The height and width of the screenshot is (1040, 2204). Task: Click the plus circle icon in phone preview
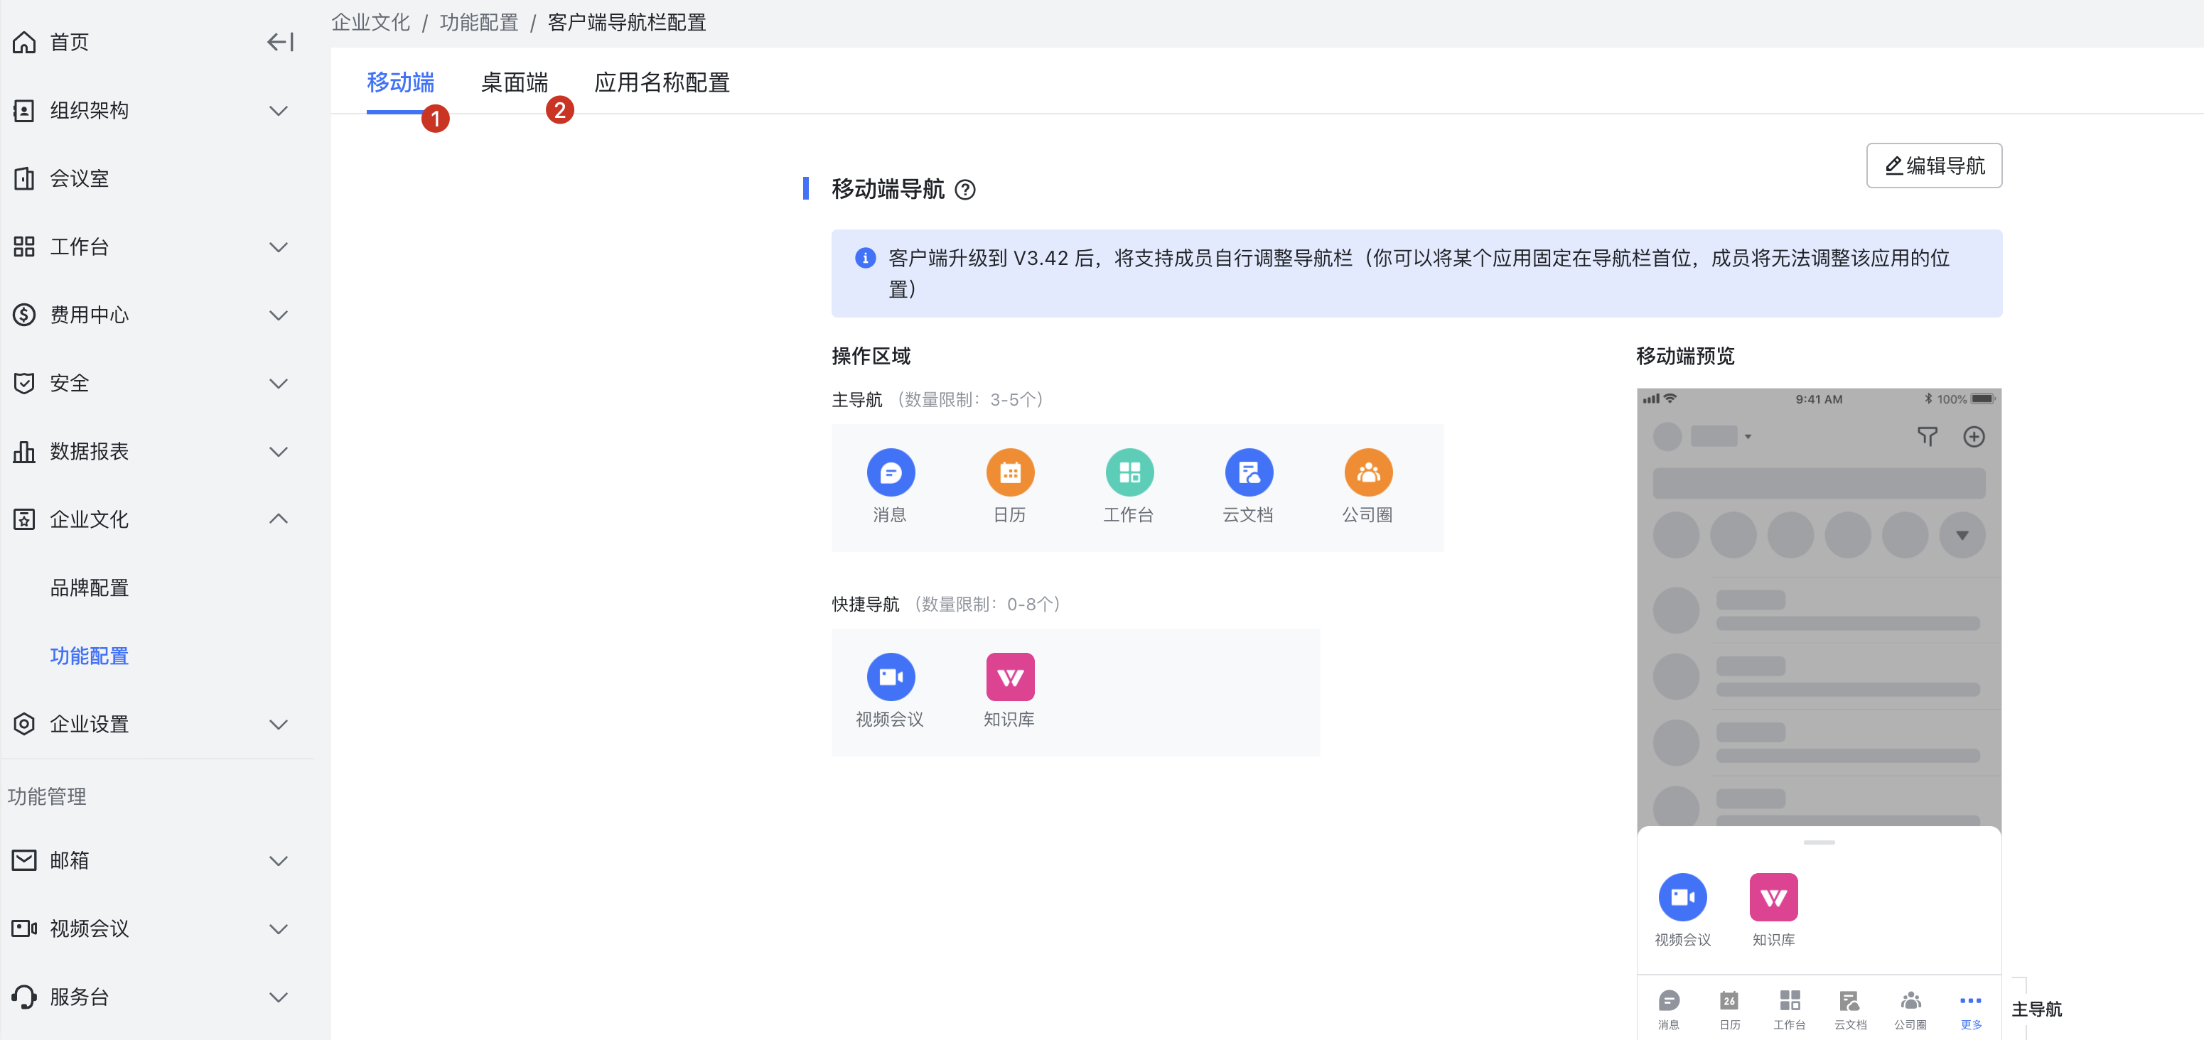click(1973, 437)
